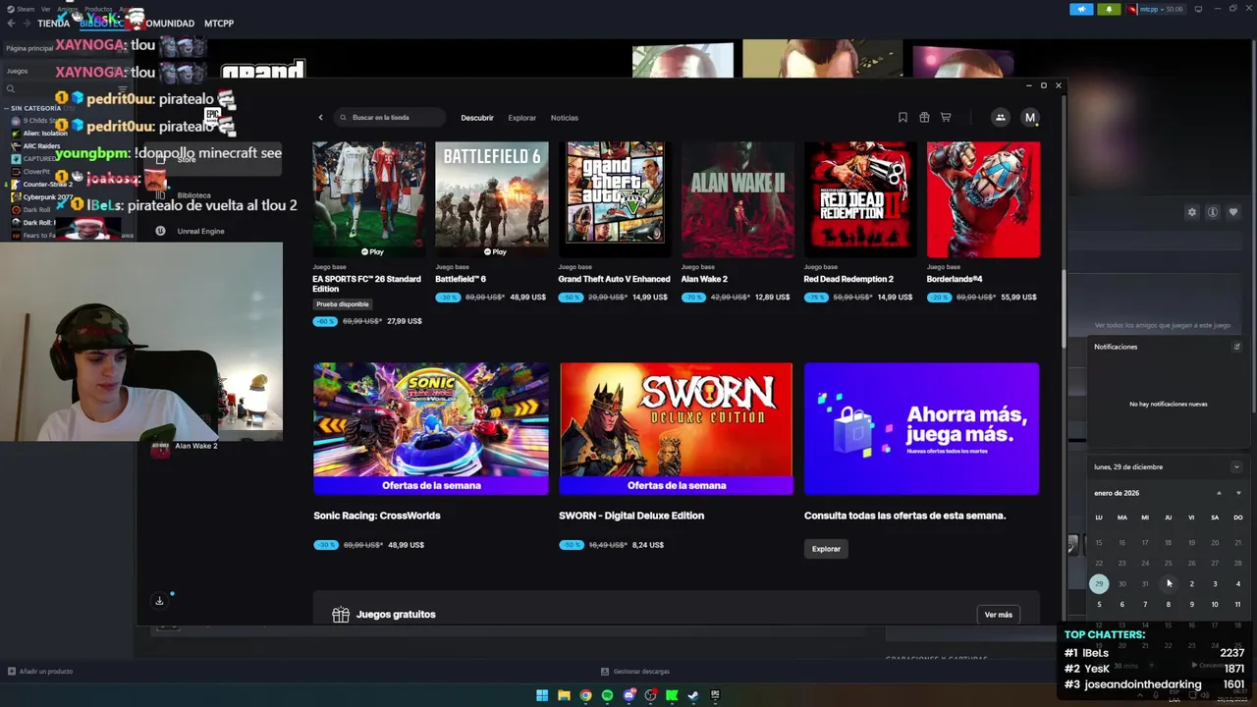Image resolution: width=1257 pixels, height=707 pixels.
Task: Open Steam from taskbar
Action: point(693,696)
